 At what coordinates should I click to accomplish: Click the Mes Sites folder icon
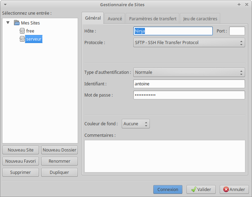[17, 23]
